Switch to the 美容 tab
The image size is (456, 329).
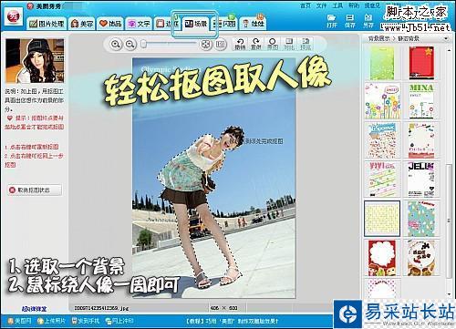click(82, 24)
